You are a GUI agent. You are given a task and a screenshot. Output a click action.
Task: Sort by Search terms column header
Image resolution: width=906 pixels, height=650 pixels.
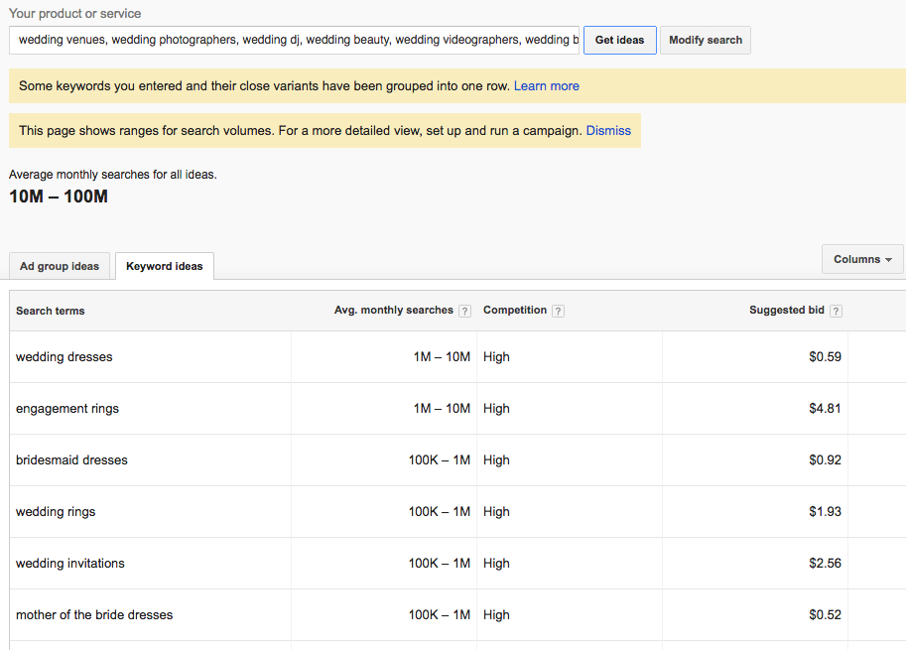coord(51,311)
